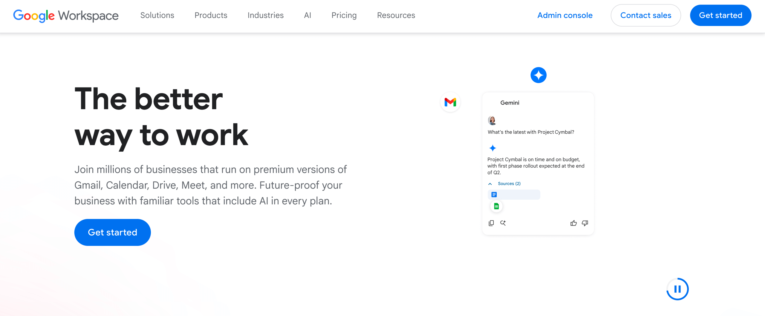Click the Google Workspace logo
Viewport: 765px width, 316px height.
(66, 16)
